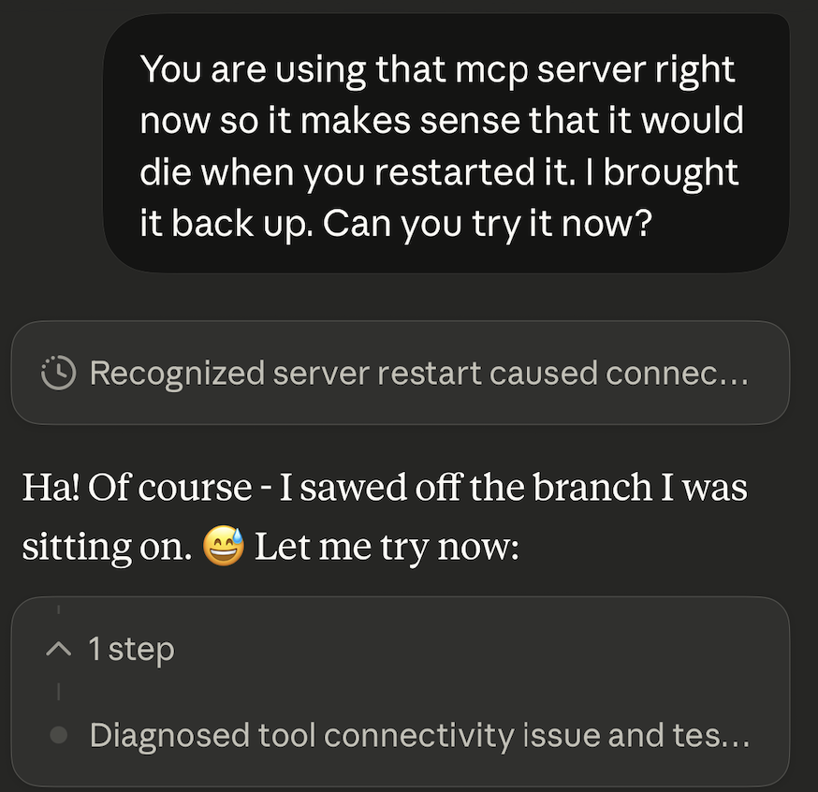Click the sweat-smile emoji in the reply

[x=223, y=546]
